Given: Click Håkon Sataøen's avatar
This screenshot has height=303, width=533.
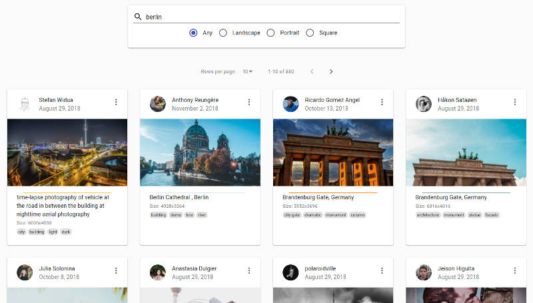Looking at the screenshot, I should tap(424, 104).
